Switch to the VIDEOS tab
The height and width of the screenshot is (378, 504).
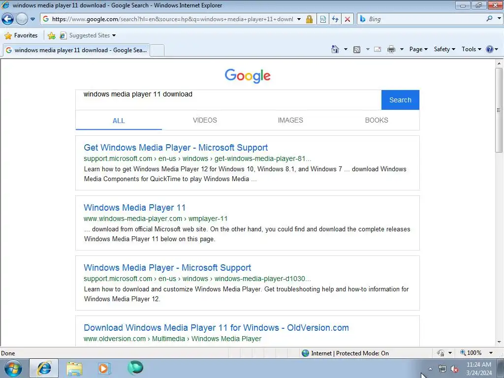click(205, 120)
